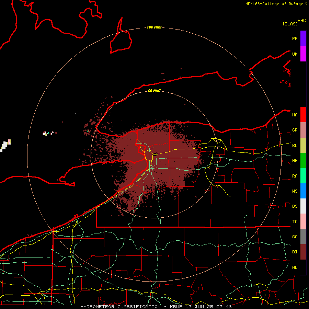Click the "BD" legend label
This screenshot has width=309, height=309.
tap(295, 146)
